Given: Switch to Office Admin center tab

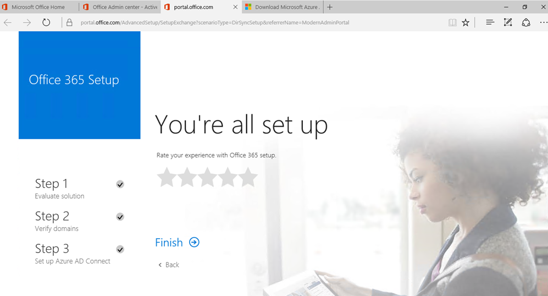Looking at the screenshot, I should (x=120, y=7).
